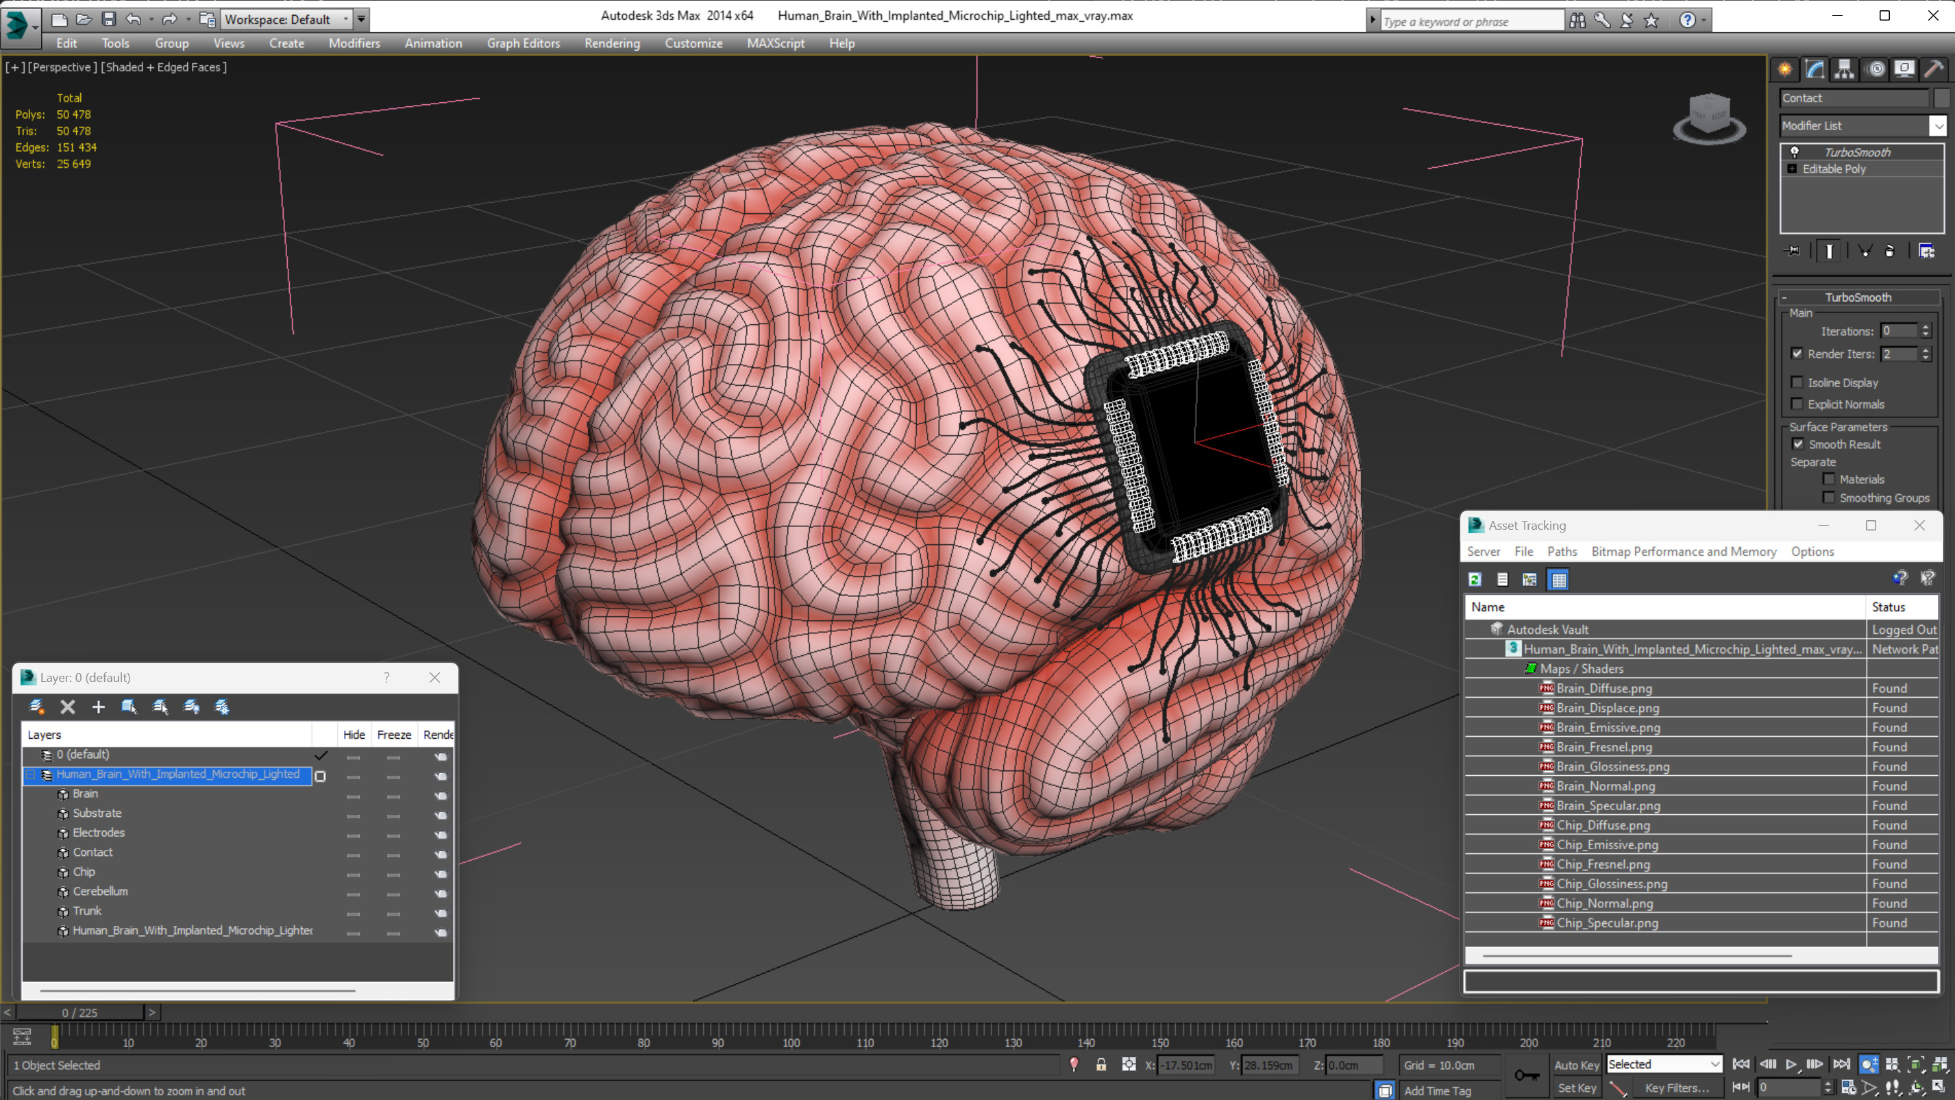The height and width of the screenshot is (1100, 1955).
Task: Click the time slider showing 0 / 225
Action: pos(79,1013)
